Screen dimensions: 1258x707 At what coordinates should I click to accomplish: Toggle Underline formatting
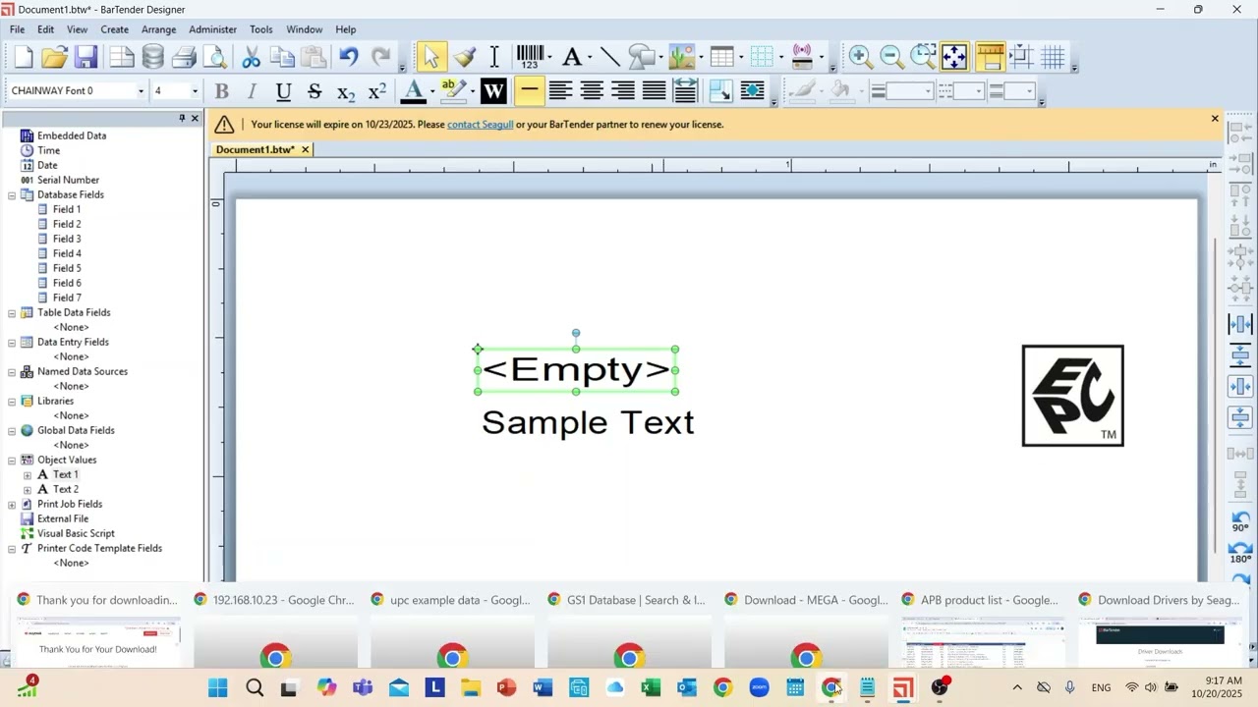click(283, 91)
